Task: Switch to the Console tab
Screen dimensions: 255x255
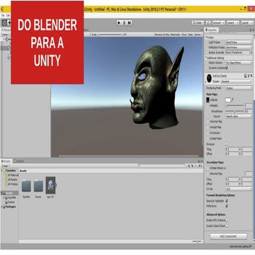Action: pos(18,161)
